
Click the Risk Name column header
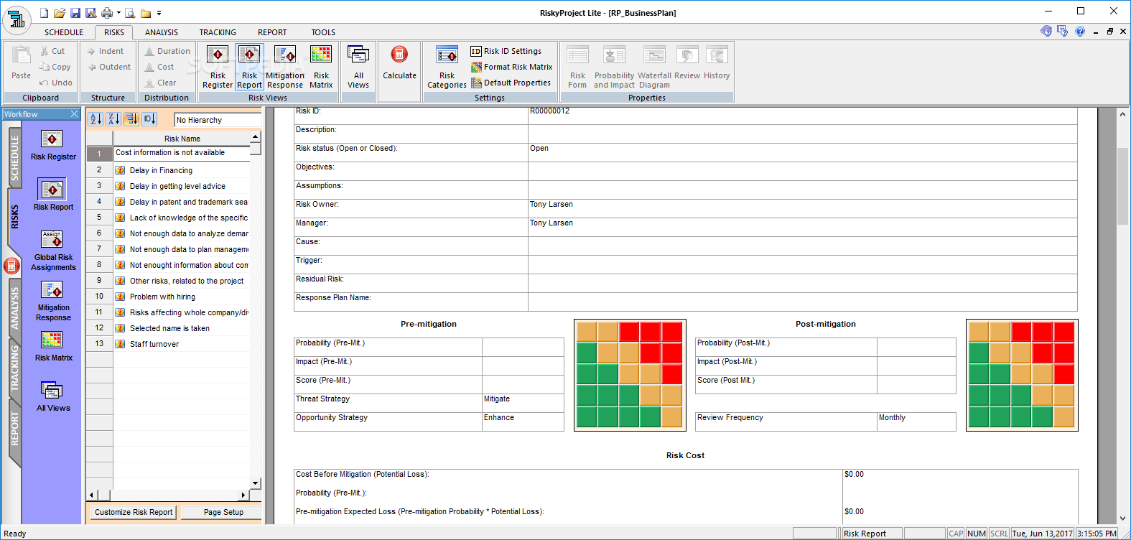point(182,139)
